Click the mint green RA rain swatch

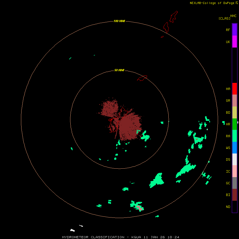pos(234,136)
